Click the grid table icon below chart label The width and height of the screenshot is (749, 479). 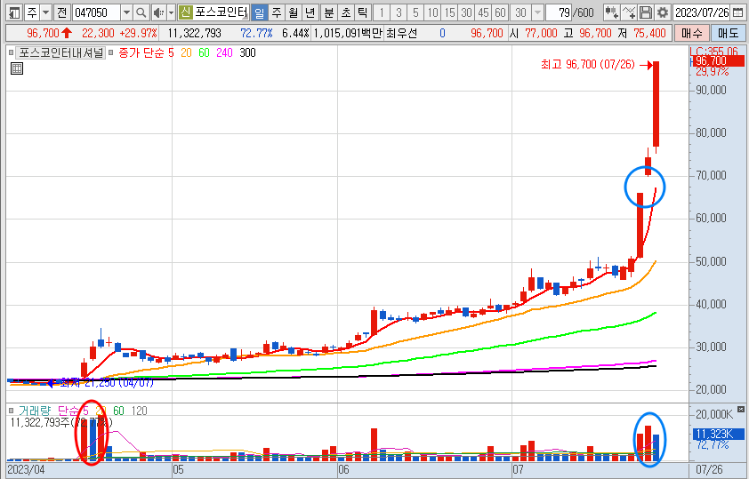pyautogui.click(x=17, y=68)
